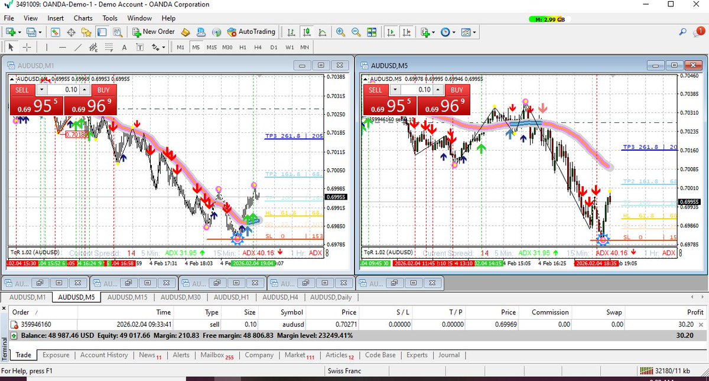The image size is (709, 381).
Task: Select the text tool marked A
Action: [124, 47]
